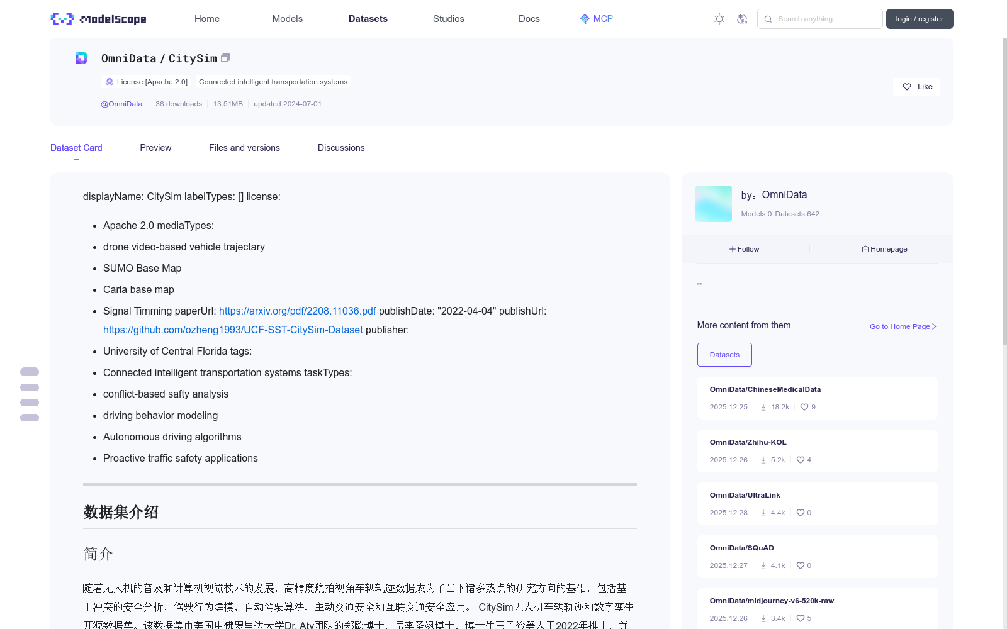The height and width of the screenshot is (629, 1007).
Task: Open the Datasets menu item
Action: click(x=368, y=19)
